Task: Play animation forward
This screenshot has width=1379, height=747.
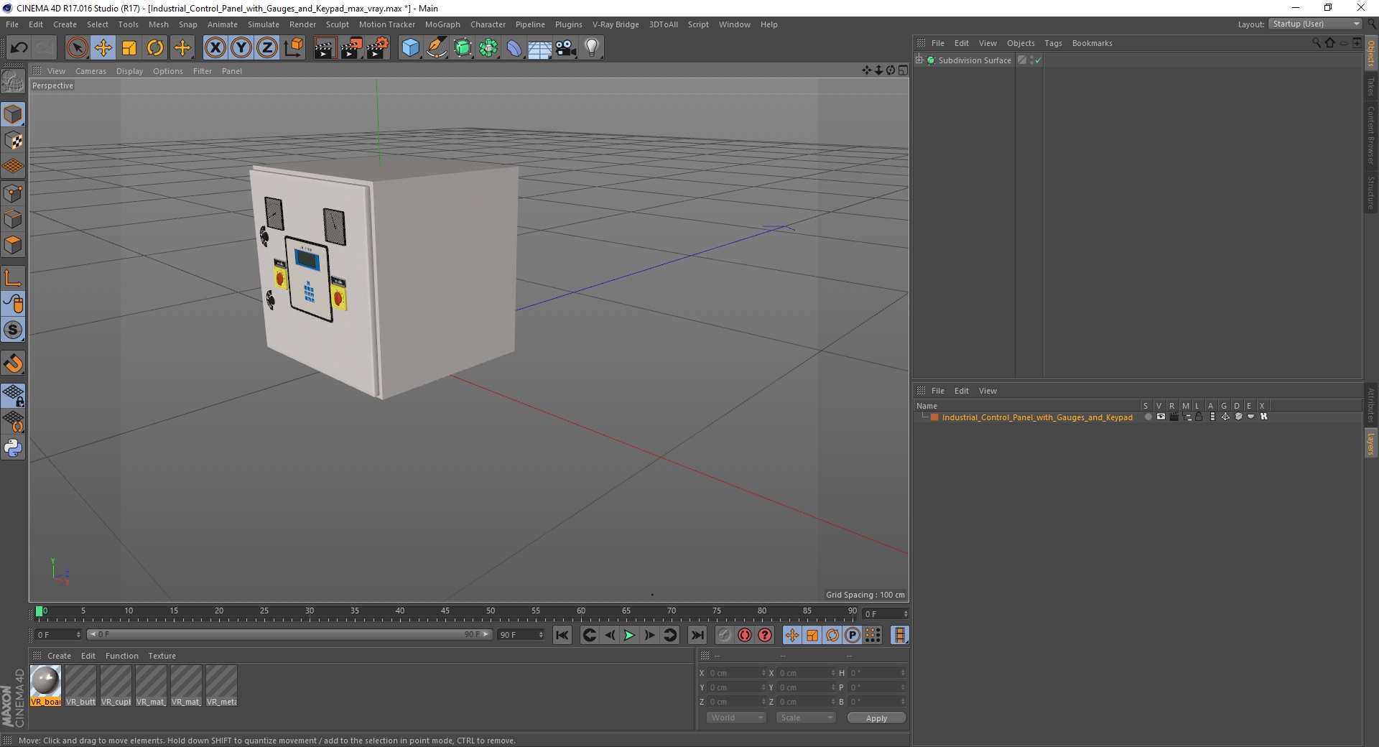Action: 629,635
